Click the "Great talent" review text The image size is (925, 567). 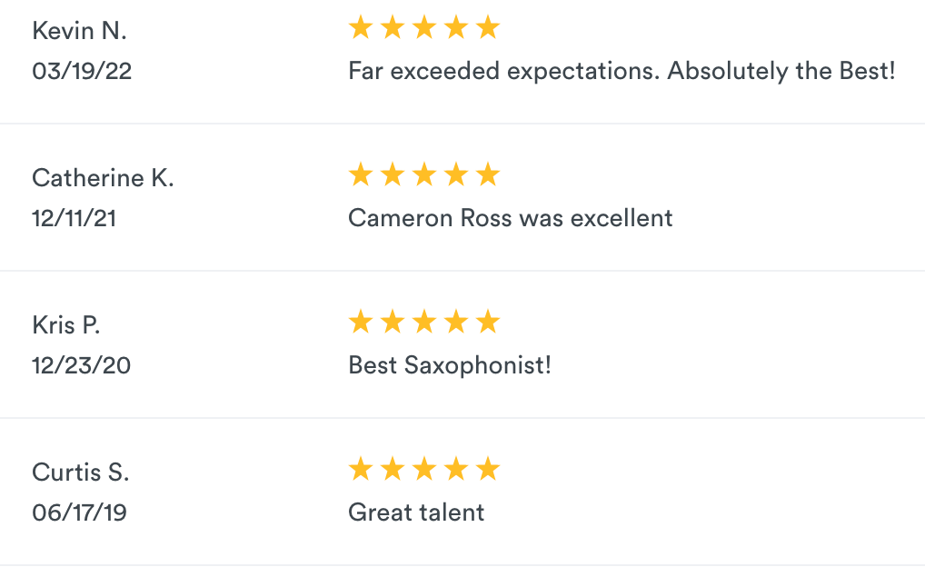416,512
